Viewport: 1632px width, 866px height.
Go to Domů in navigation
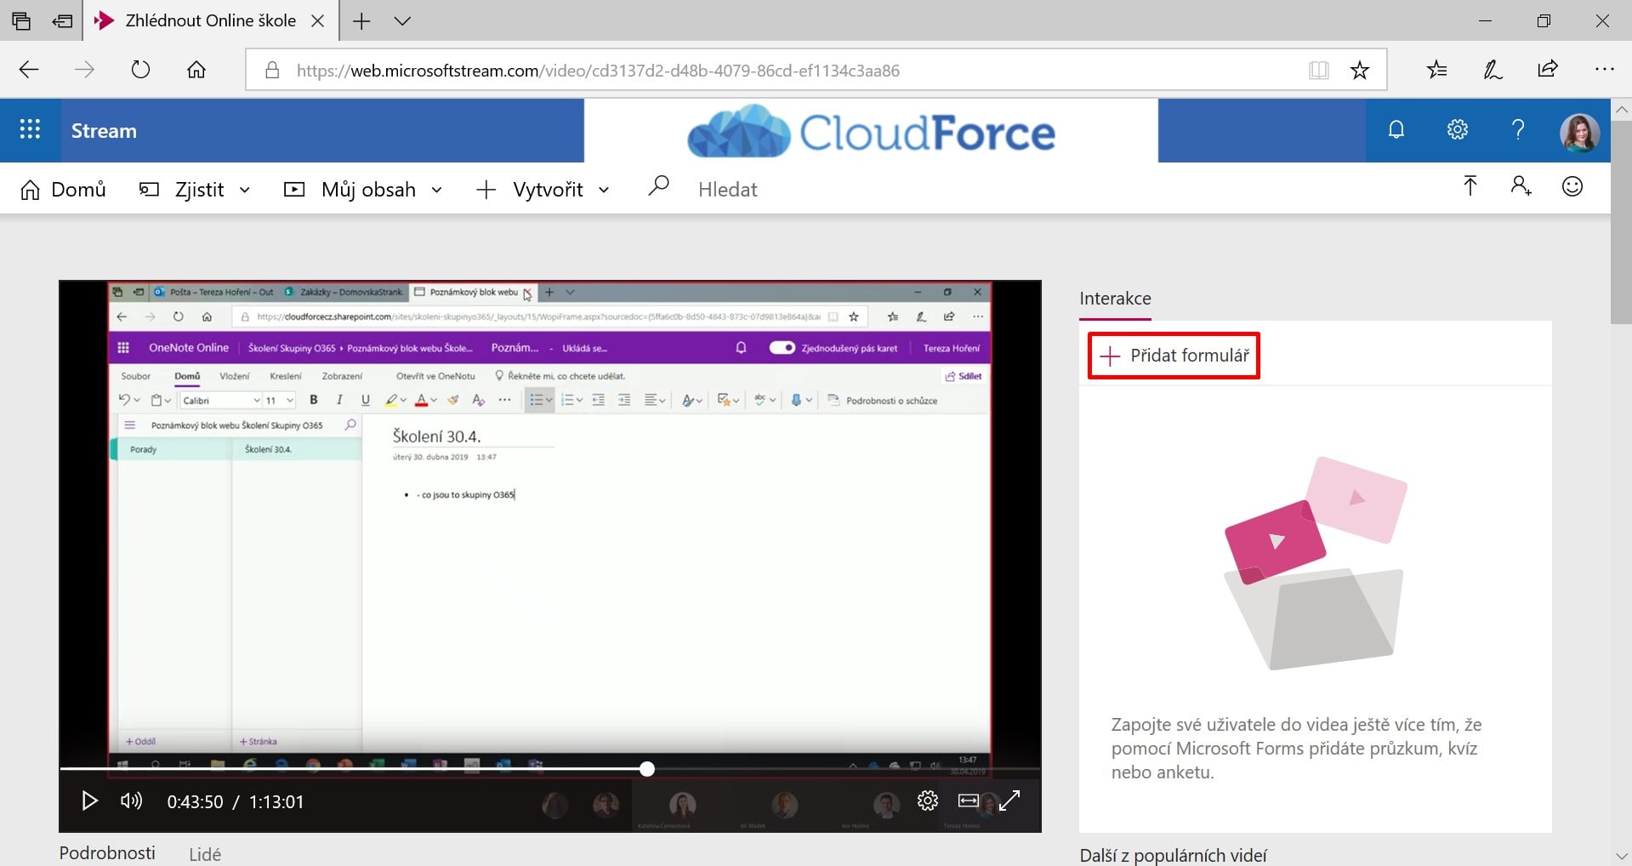click(x=64, y=190)
